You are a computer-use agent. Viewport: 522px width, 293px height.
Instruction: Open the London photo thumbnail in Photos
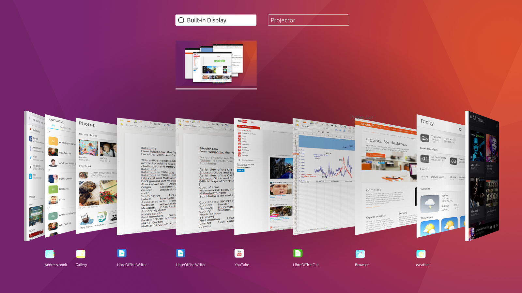coord(88,148)
